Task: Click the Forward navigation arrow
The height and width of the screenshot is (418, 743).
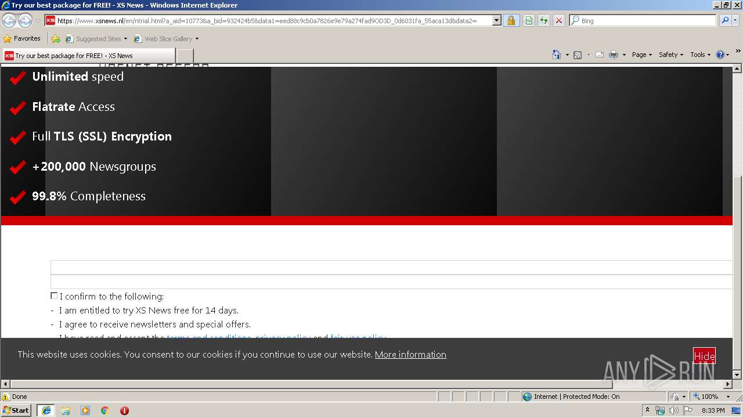Action: (25, 20)
